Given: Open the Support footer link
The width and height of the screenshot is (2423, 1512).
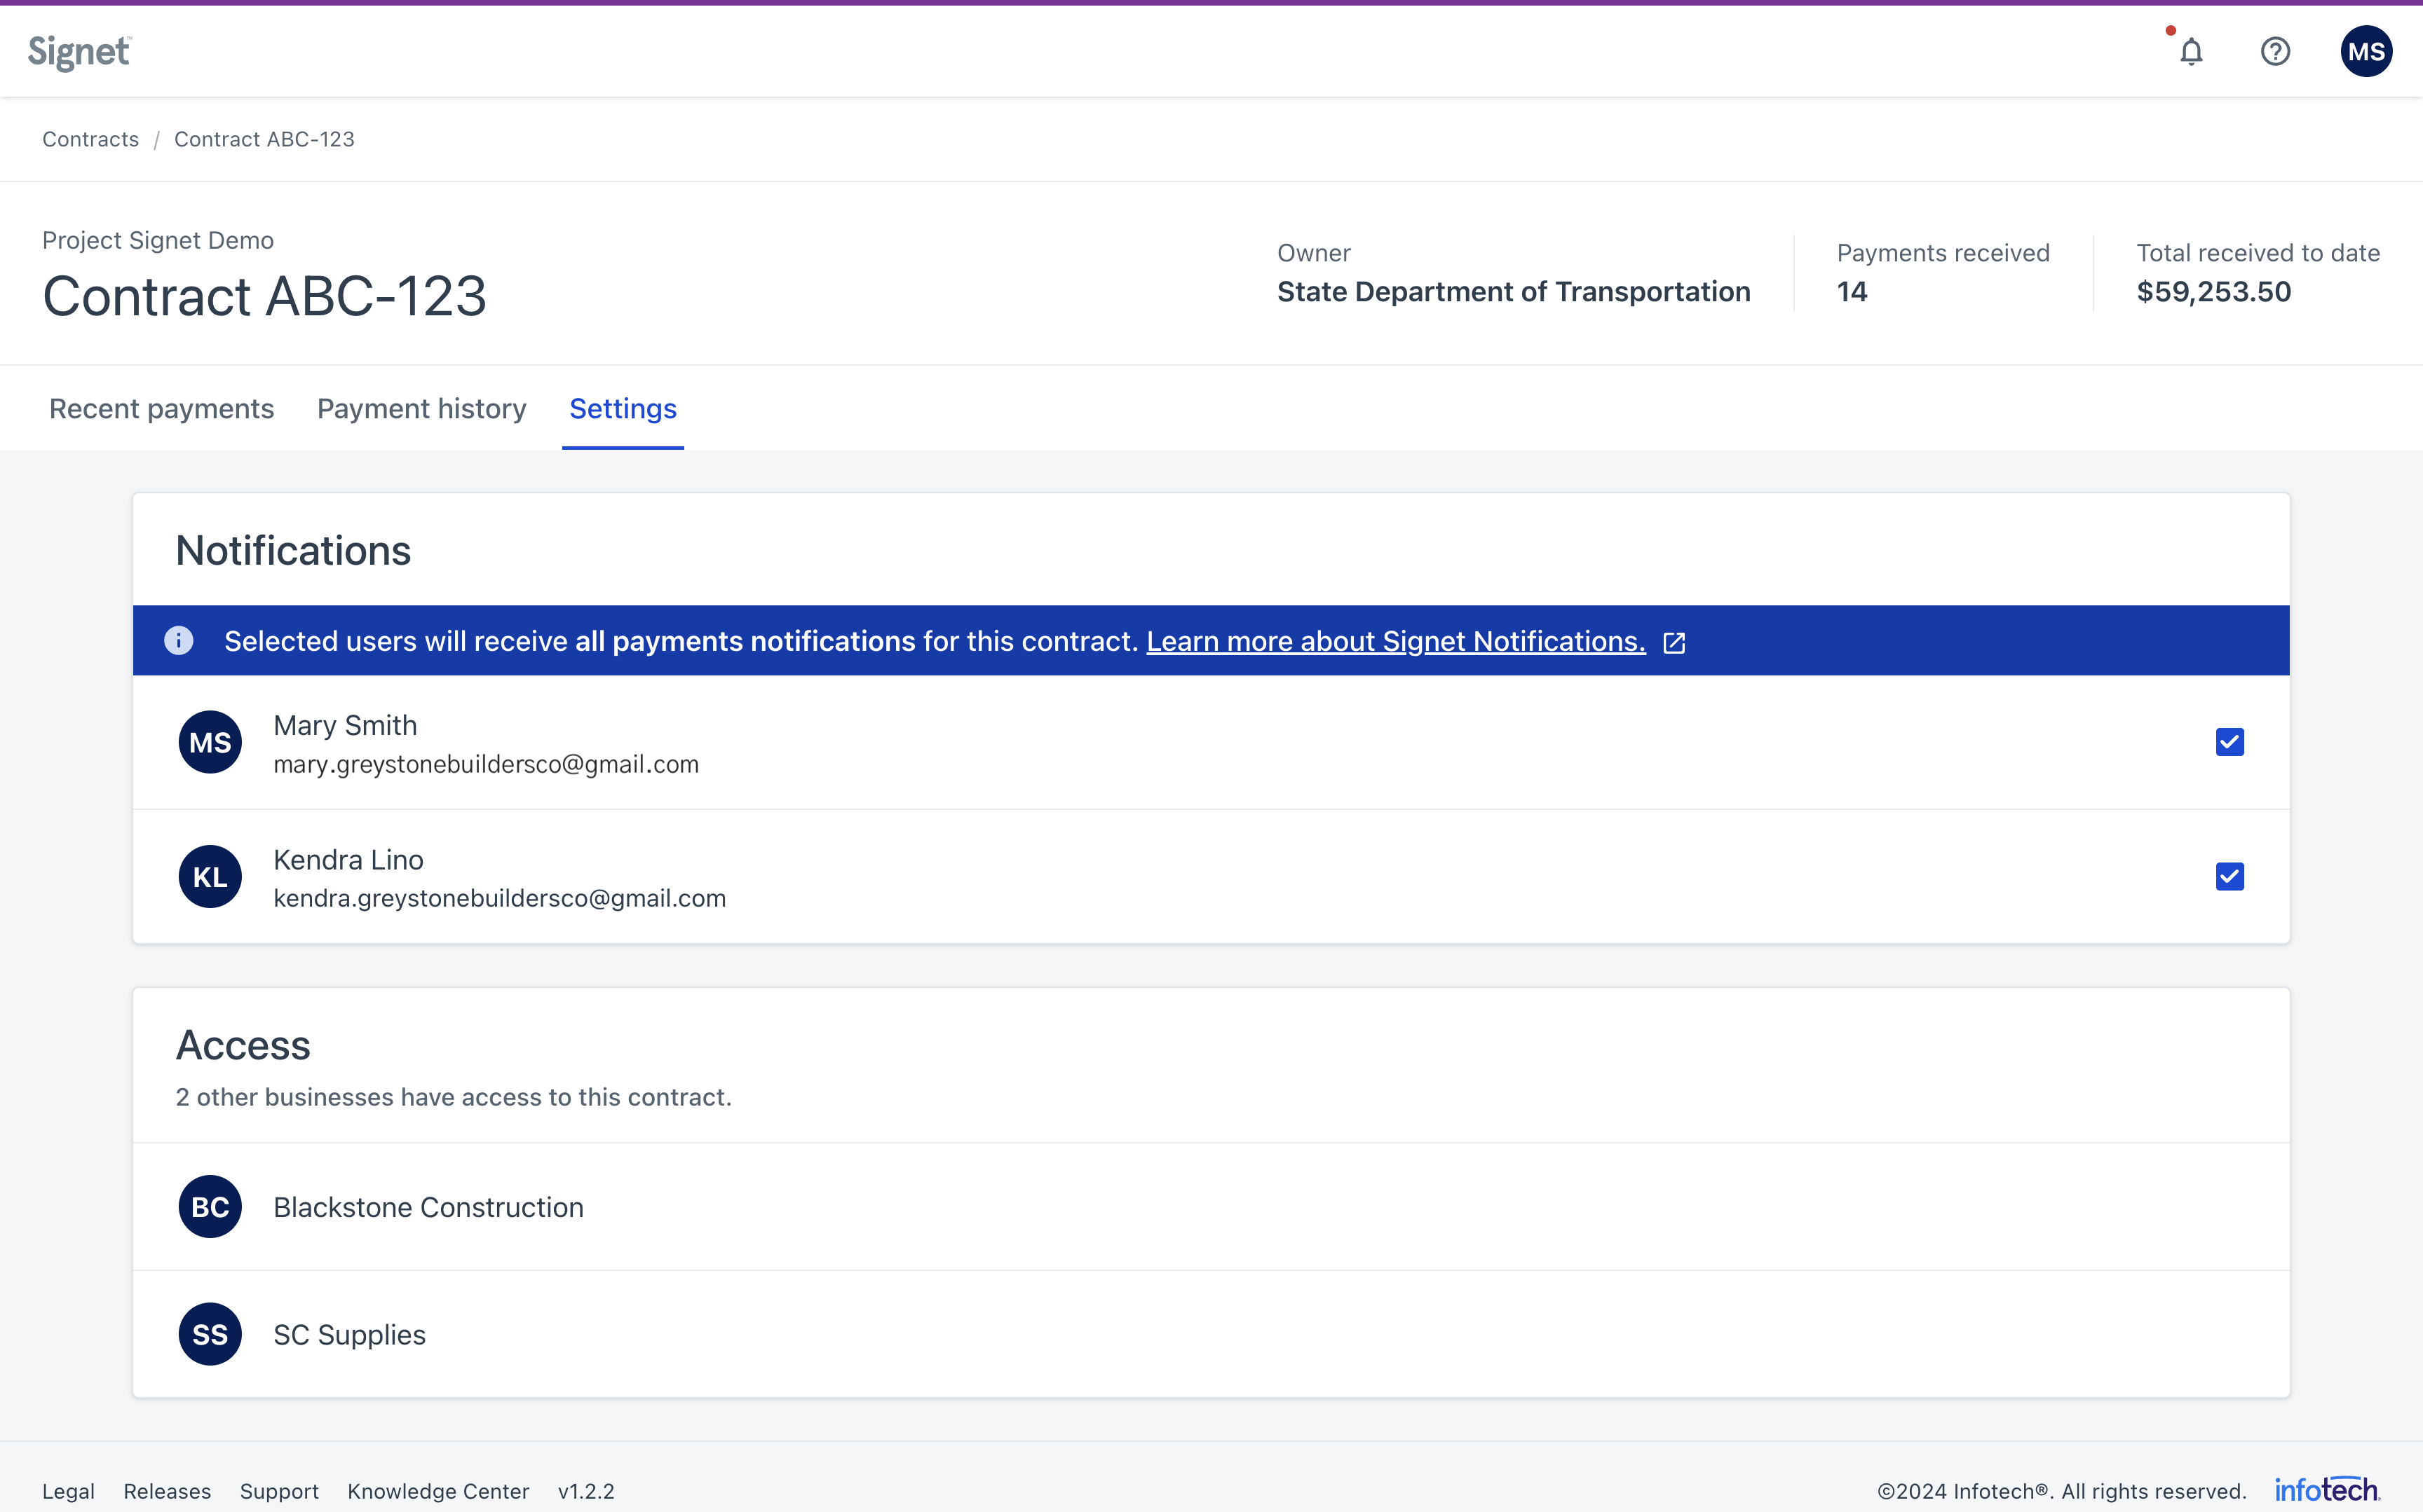Looking at the screenshot, I should (279, 1491).
